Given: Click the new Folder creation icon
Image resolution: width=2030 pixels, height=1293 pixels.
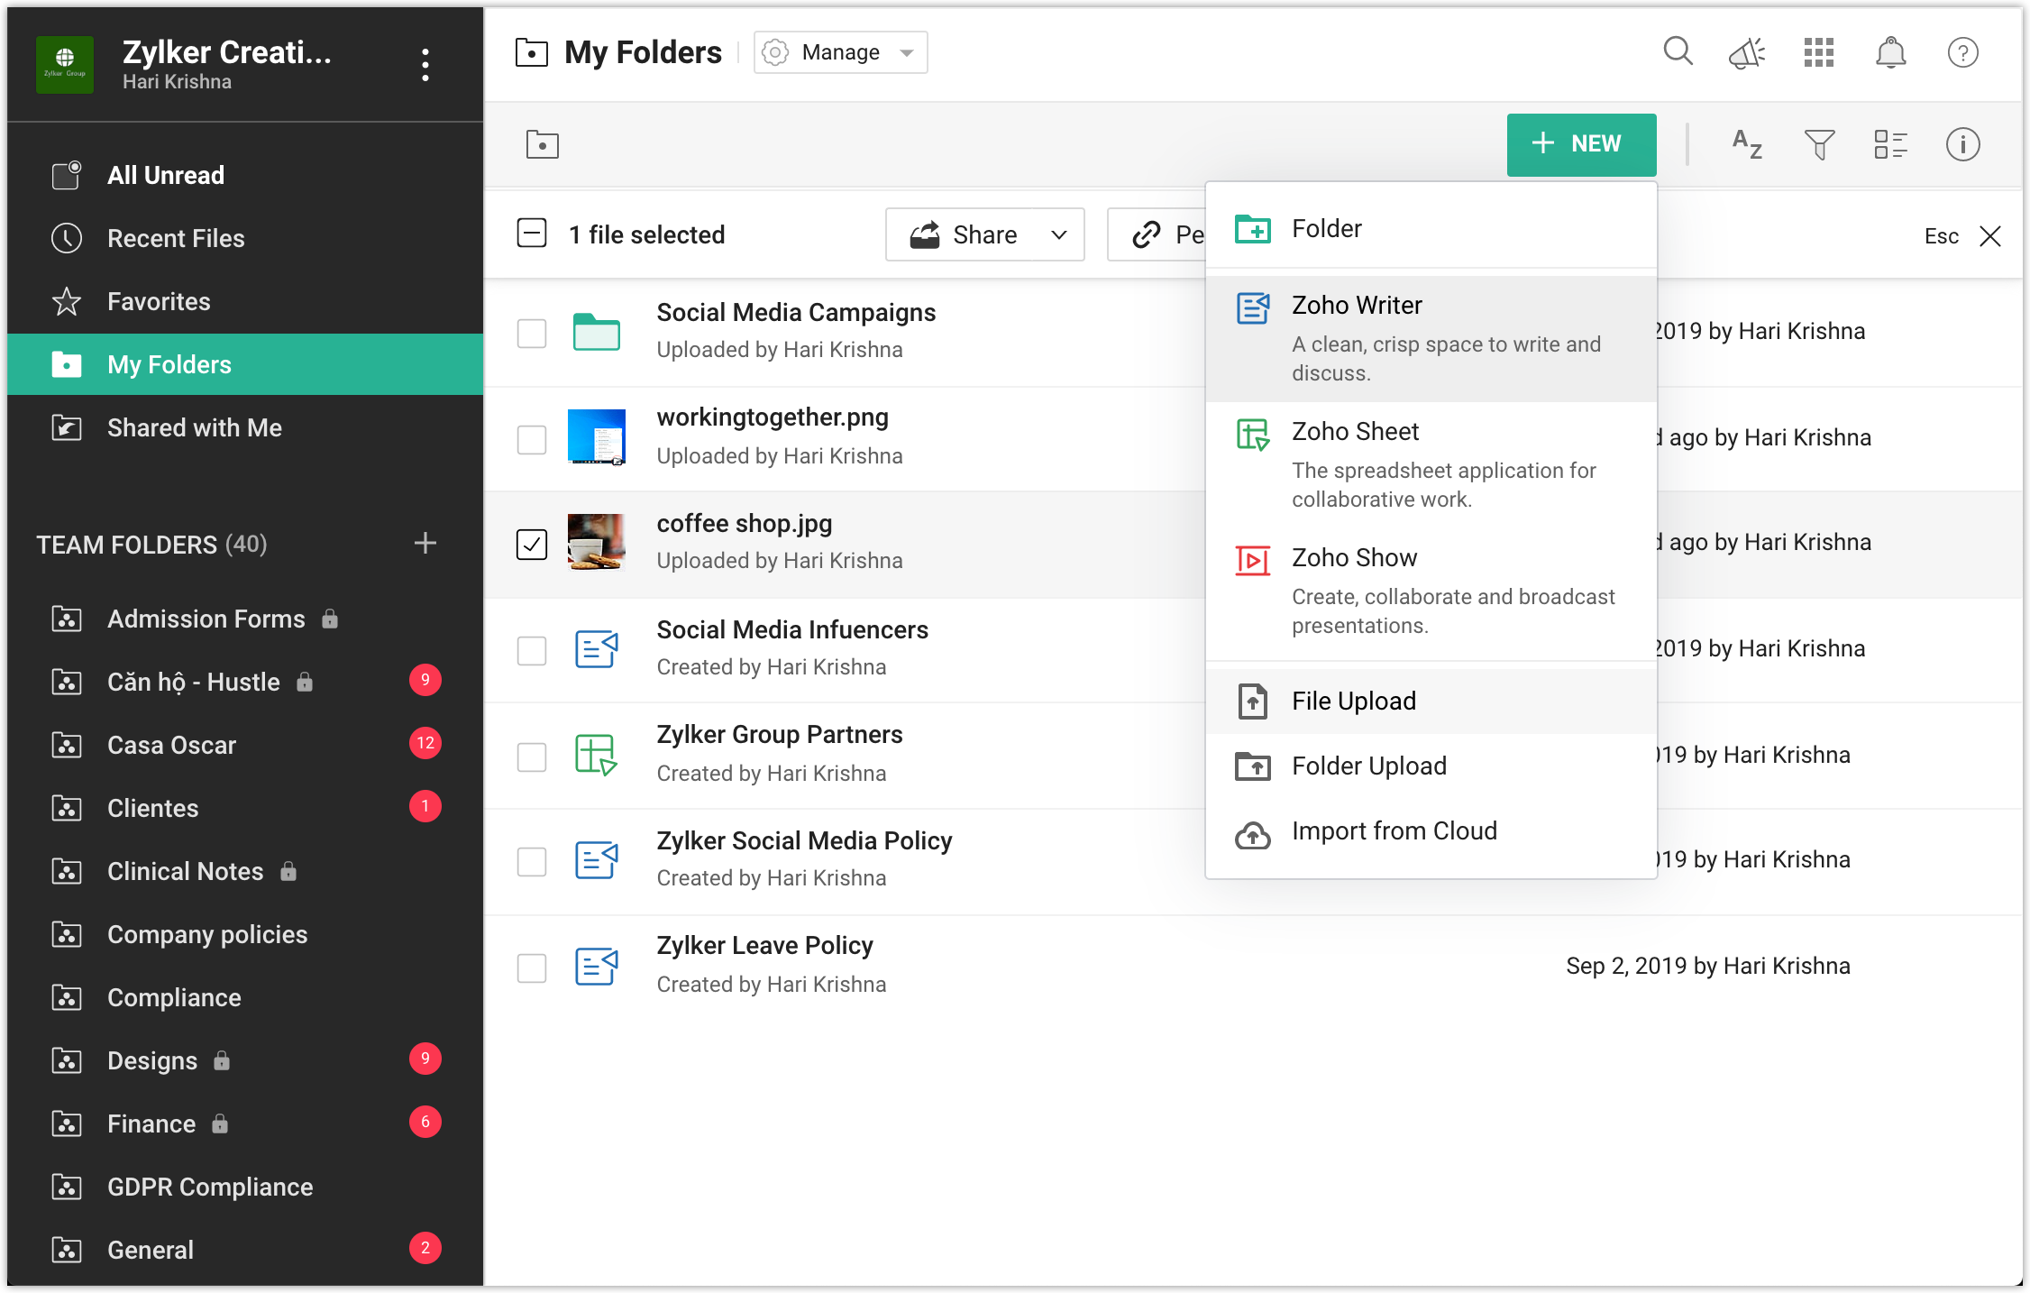Looking at the screenshot, I should 1252,228.
